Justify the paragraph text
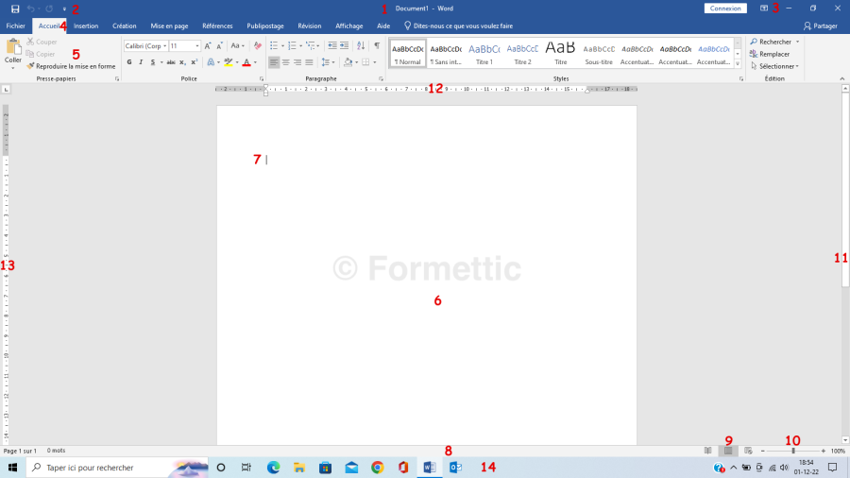The image size is (850, 478). [309, 62]
